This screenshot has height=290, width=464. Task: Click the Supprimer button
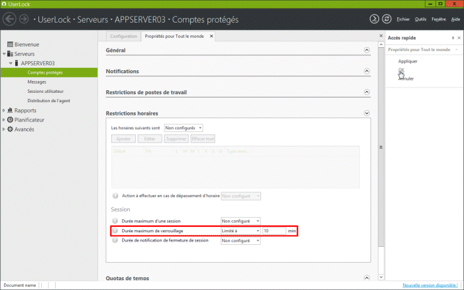pos(176,139)
